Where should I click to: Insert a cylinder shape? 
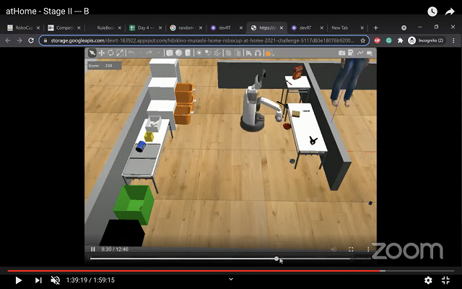[188, 53]
